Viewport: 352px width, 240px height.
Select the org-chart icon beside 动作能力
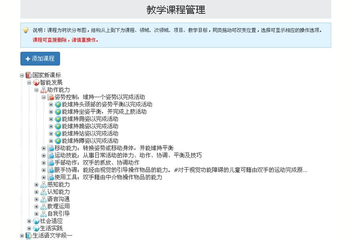pyautogui.click(x=43, y=90)
